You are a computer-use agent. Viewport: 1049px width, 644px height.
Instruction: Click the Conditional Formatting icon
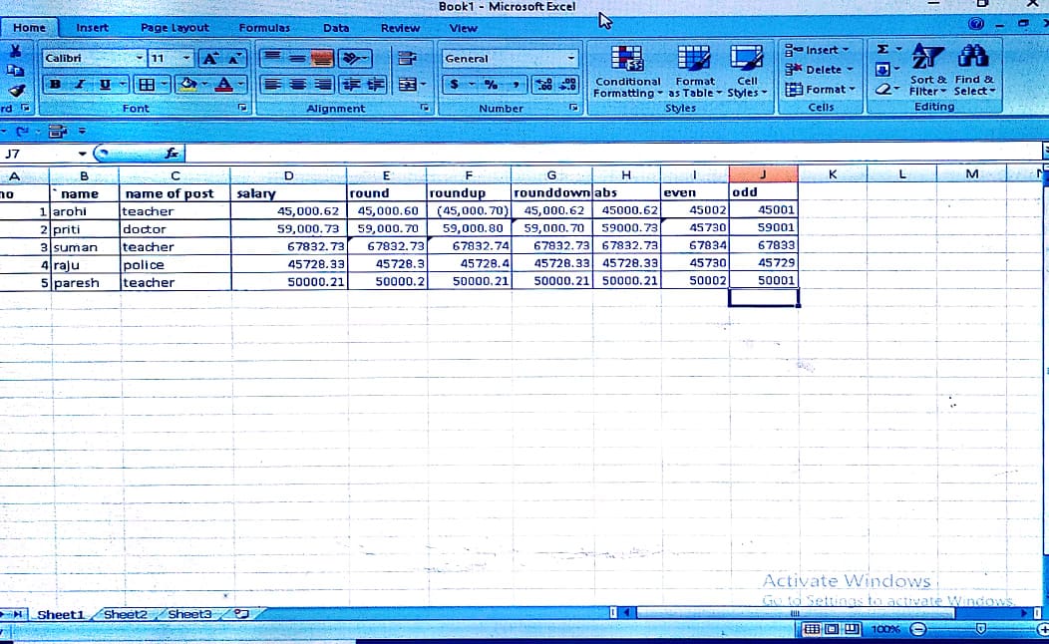coord(626,60)
